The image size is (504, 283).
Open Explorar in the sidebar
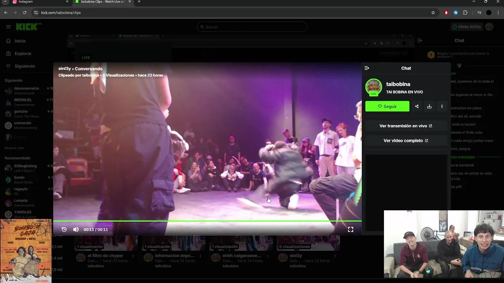[x=23, y=53]
